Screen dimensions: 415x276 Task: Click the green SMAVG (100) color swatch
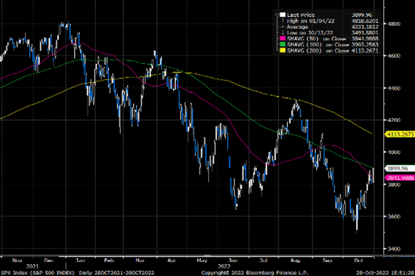click(x=283, y=45)
